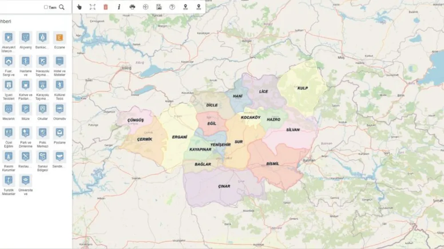Select the Postane category
This screenshot has height=249, width=444.
59,133
